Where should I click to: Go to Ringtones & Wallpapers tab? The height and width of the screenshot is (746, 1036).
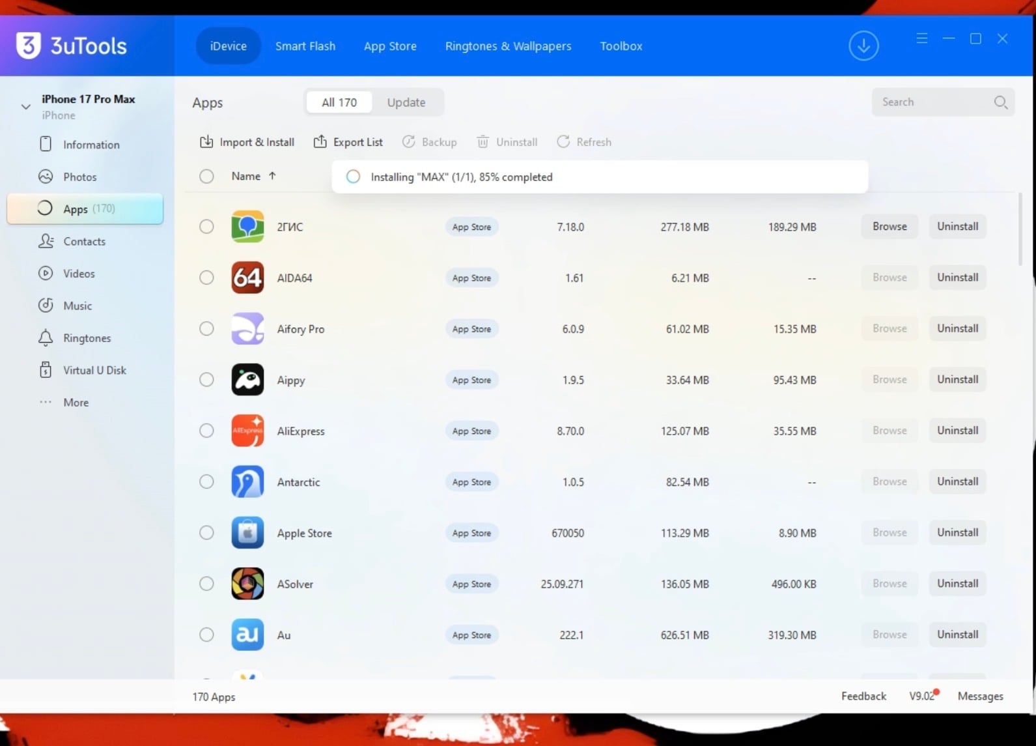pyautogui.click(x=508, y=46)
